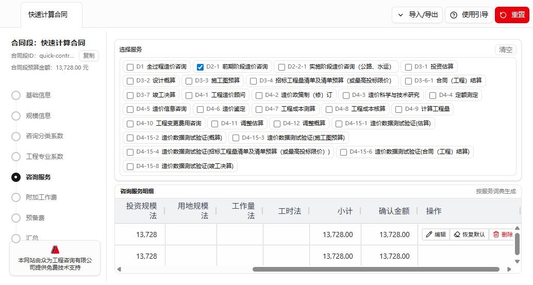The height and width of the screenshot is (285, 533).
Task: Click the pencil icon on the 编辑 button
Action: tap(429, 234)
